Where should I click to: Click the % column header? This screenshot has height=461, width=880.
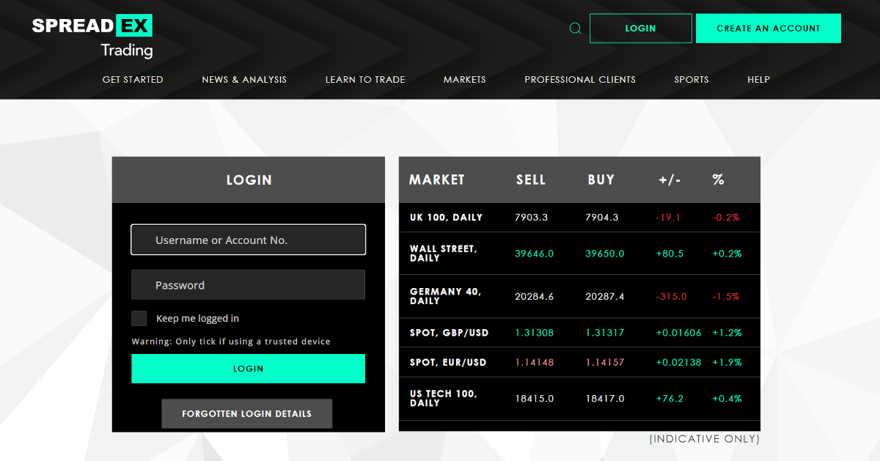(x=718, y=180)
